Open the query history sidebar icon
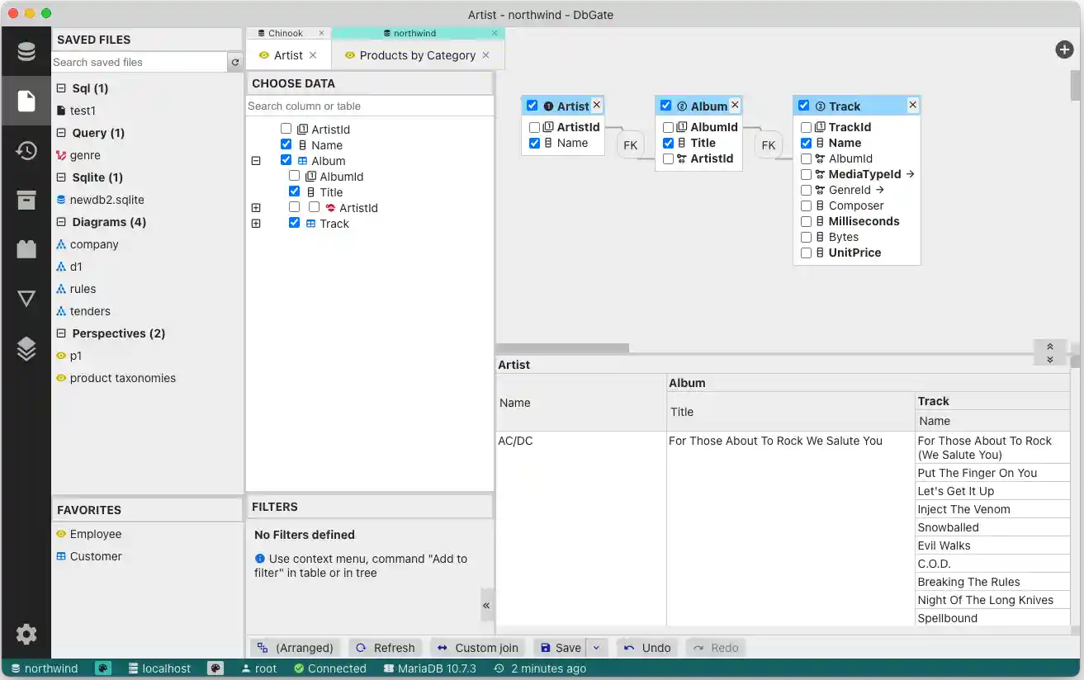 point(26,151)
